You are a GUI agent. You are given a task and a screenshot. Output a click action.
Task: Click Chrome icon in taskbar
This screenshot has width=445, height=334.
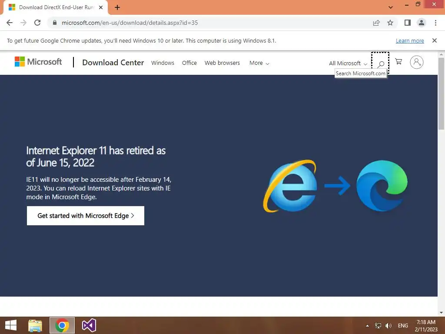point(62,325)
